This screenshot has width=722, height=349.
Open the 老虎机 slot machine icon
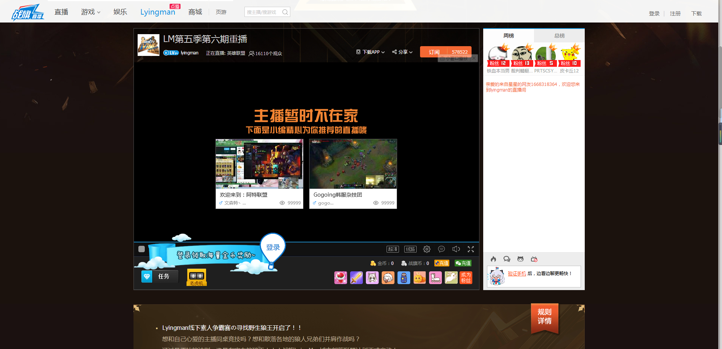pyautogui.click(x=196, y=278)
